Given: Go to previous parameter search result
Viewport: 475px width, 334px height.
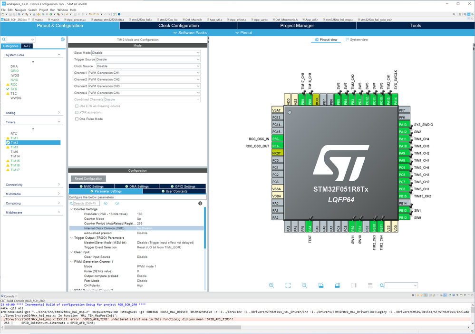Looking at the screenshot, I should coord(106,203).
